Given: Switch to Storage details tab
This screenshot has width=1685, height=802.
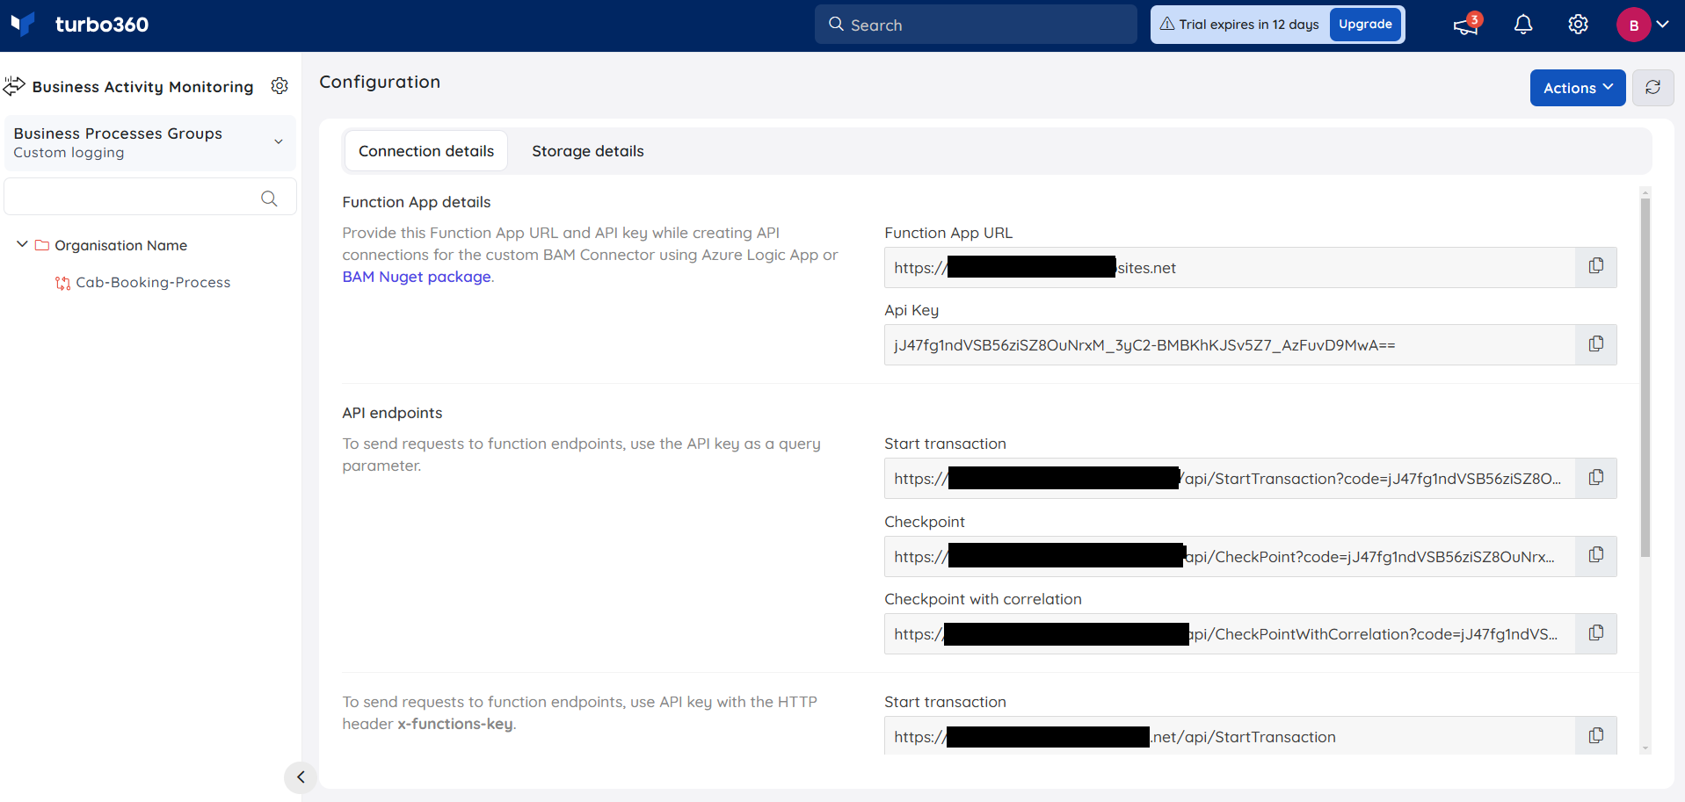Looking at the screenshot, I should pyautogui.click(x=588, y=151).
